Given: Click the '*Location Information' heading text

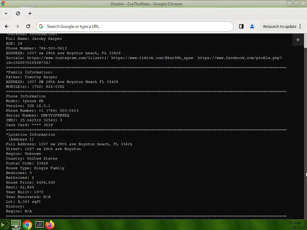Looking at the screenshot, I should [x=30, y=134].
